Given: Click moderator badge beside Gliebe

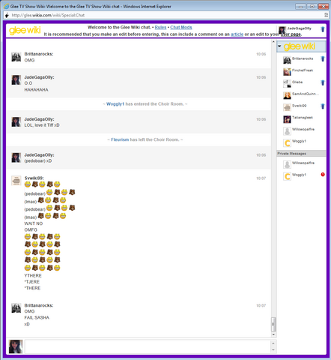Looking at the screenshot, I should click(x=323, y=82).
